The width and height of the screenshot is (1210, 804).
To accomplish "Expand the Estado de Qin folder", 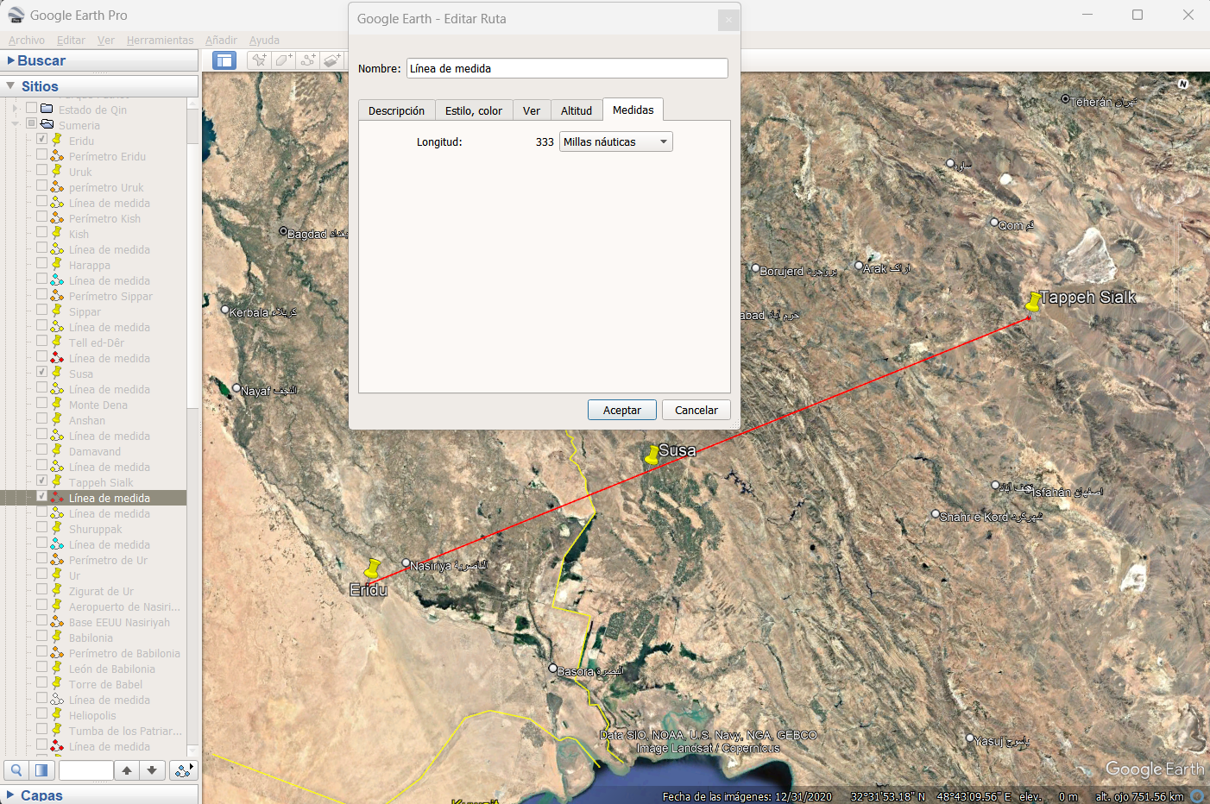I will tap(16, 109).
